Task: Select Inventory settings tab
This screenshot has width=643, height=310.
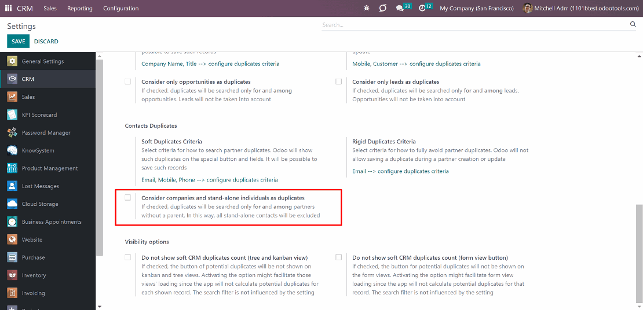Action: tap(48, 275)
